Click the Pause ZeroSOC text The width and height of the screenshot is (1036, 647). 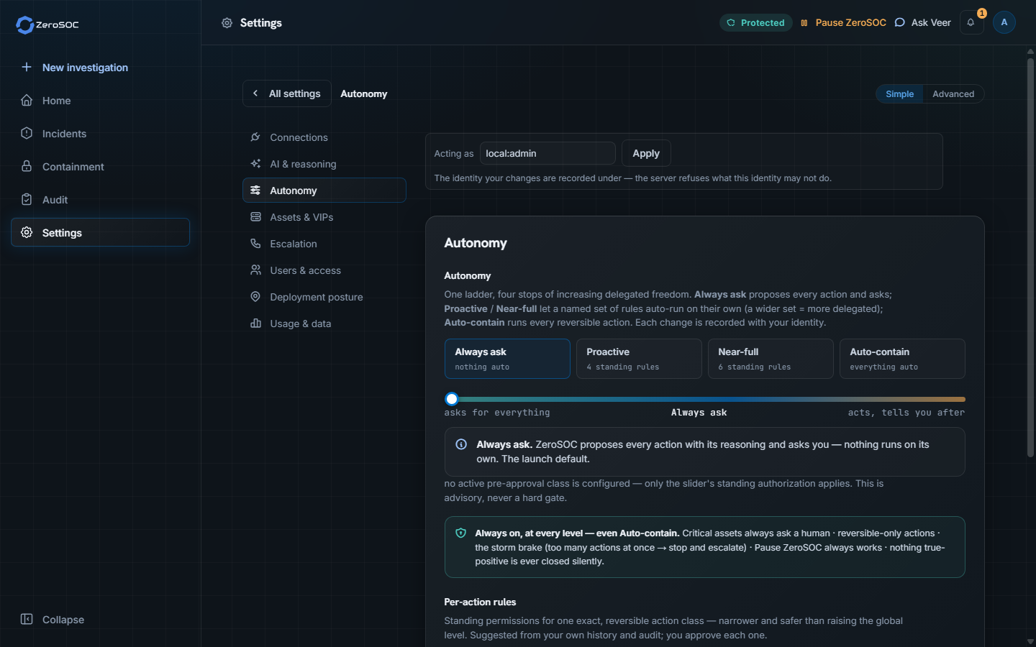(850, 23)
